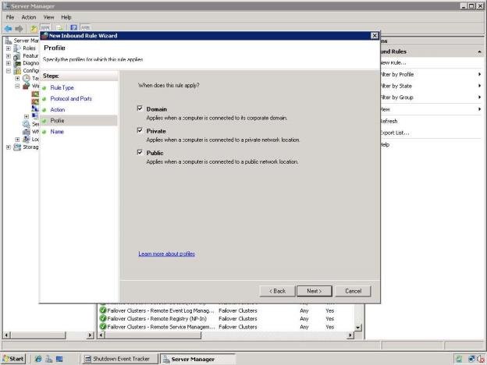Click Server Manager taskbar button
The width and height of the screenshot is (487, 365).
197,359
